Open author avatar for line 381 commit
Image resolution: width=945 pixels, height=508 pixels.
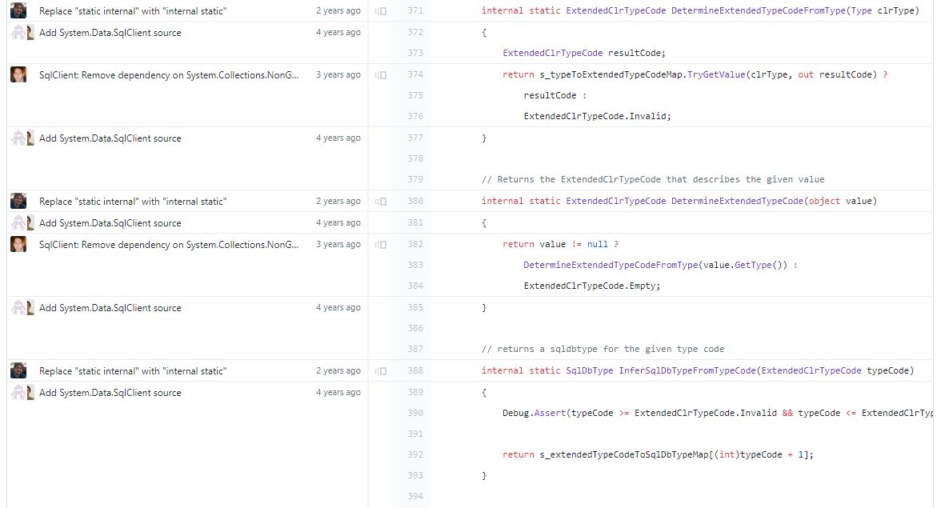[x=22, y=223]
